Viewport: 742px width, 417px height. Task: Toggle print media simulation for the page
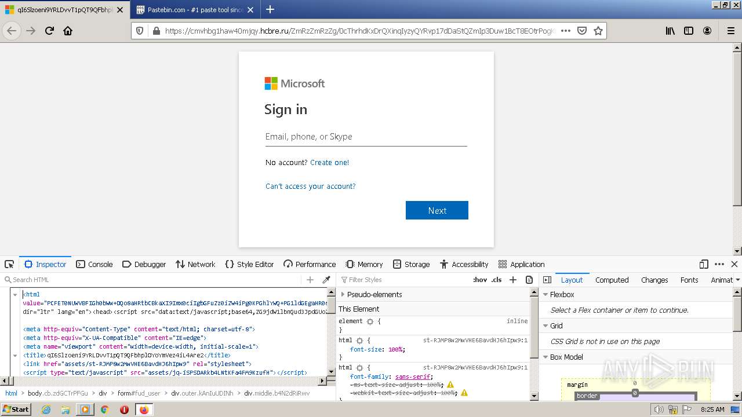pyautogui.click(x=529, y=280)
